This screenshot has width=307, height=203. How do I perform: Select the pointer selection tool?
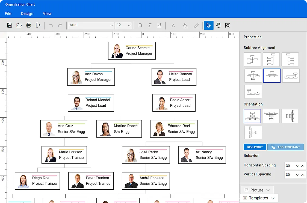point(208,25)
